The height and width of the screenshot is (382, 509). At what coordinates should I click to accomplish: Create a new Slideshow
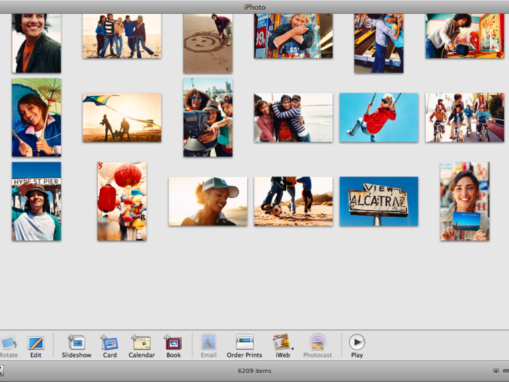[76, 342]
